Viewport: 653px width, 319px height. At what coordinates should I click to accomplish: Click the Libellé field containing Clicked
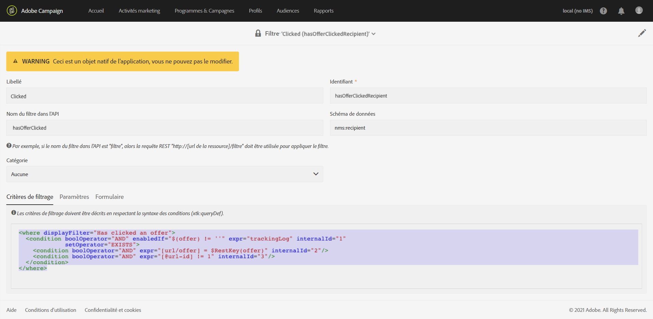coord(165,96)
